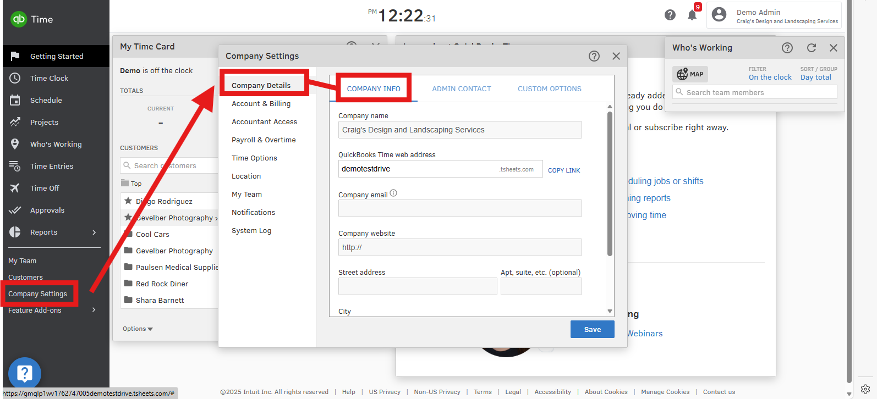This screenshot has width=877, height=399.
Task: Click the Copy Link link
Action: click(563, 170)
